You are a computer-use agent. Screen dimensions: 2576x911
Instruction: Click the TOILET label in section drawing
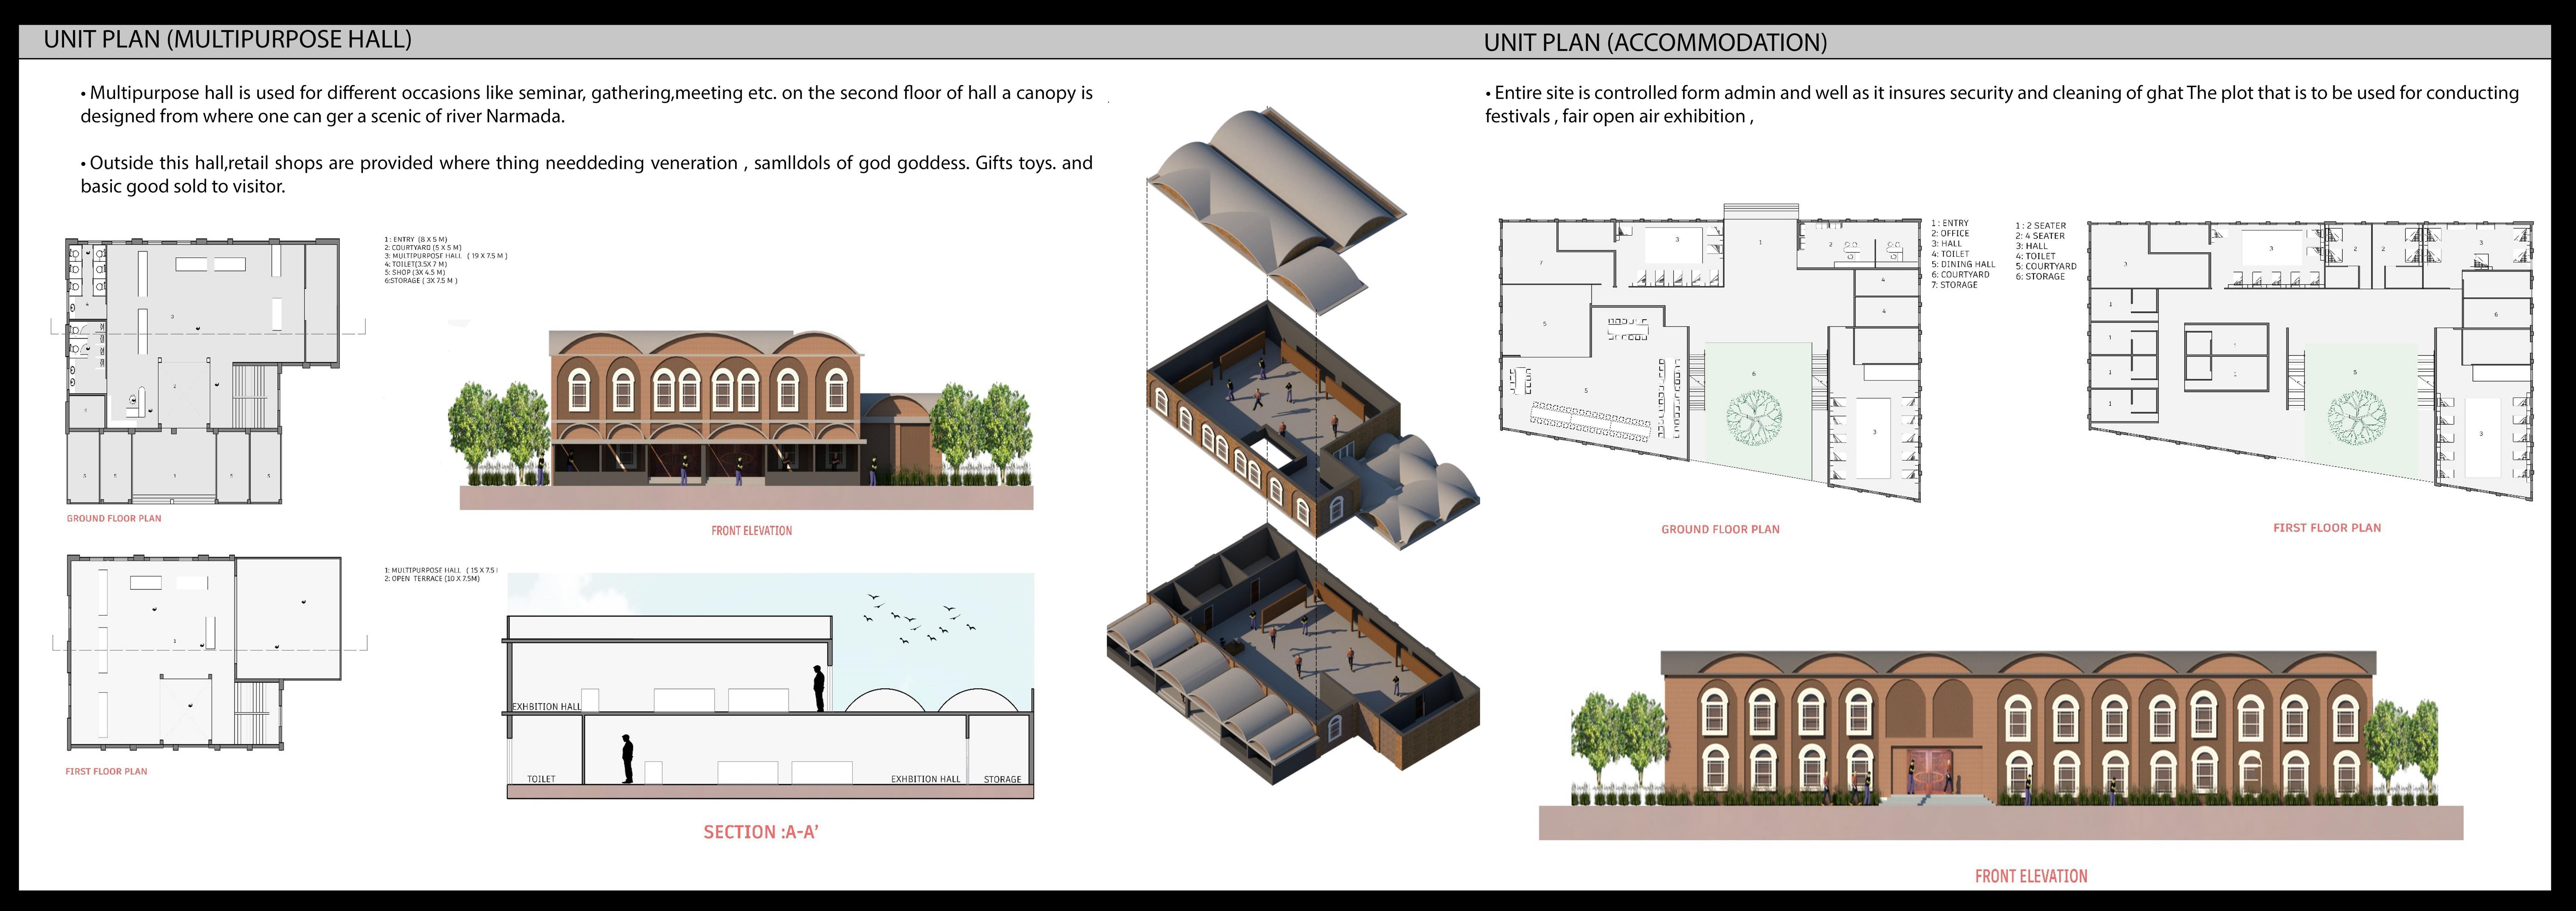coord(541,779)
